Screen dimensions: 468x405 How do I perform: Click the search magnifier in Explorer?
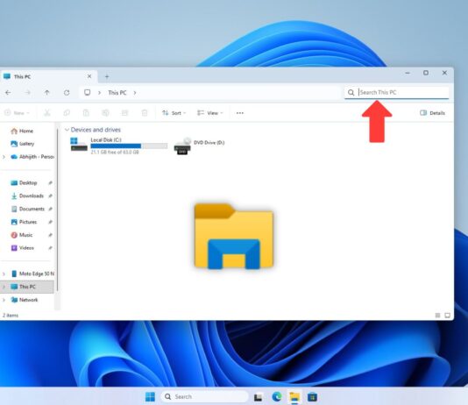[x=351, y=93]
